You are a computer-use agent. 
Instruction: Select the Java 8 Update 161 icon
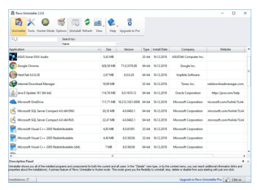[x=13, y=93]
